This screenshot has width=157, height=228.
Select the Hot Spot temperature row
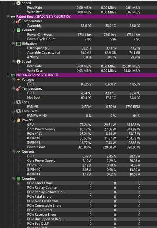tap(92, 98)
